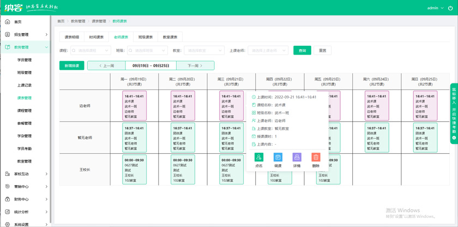Expand the 招生管理 menu chevron
Image resolution: width=458 pixels, height=227 pixels.
tap(46, 34)
